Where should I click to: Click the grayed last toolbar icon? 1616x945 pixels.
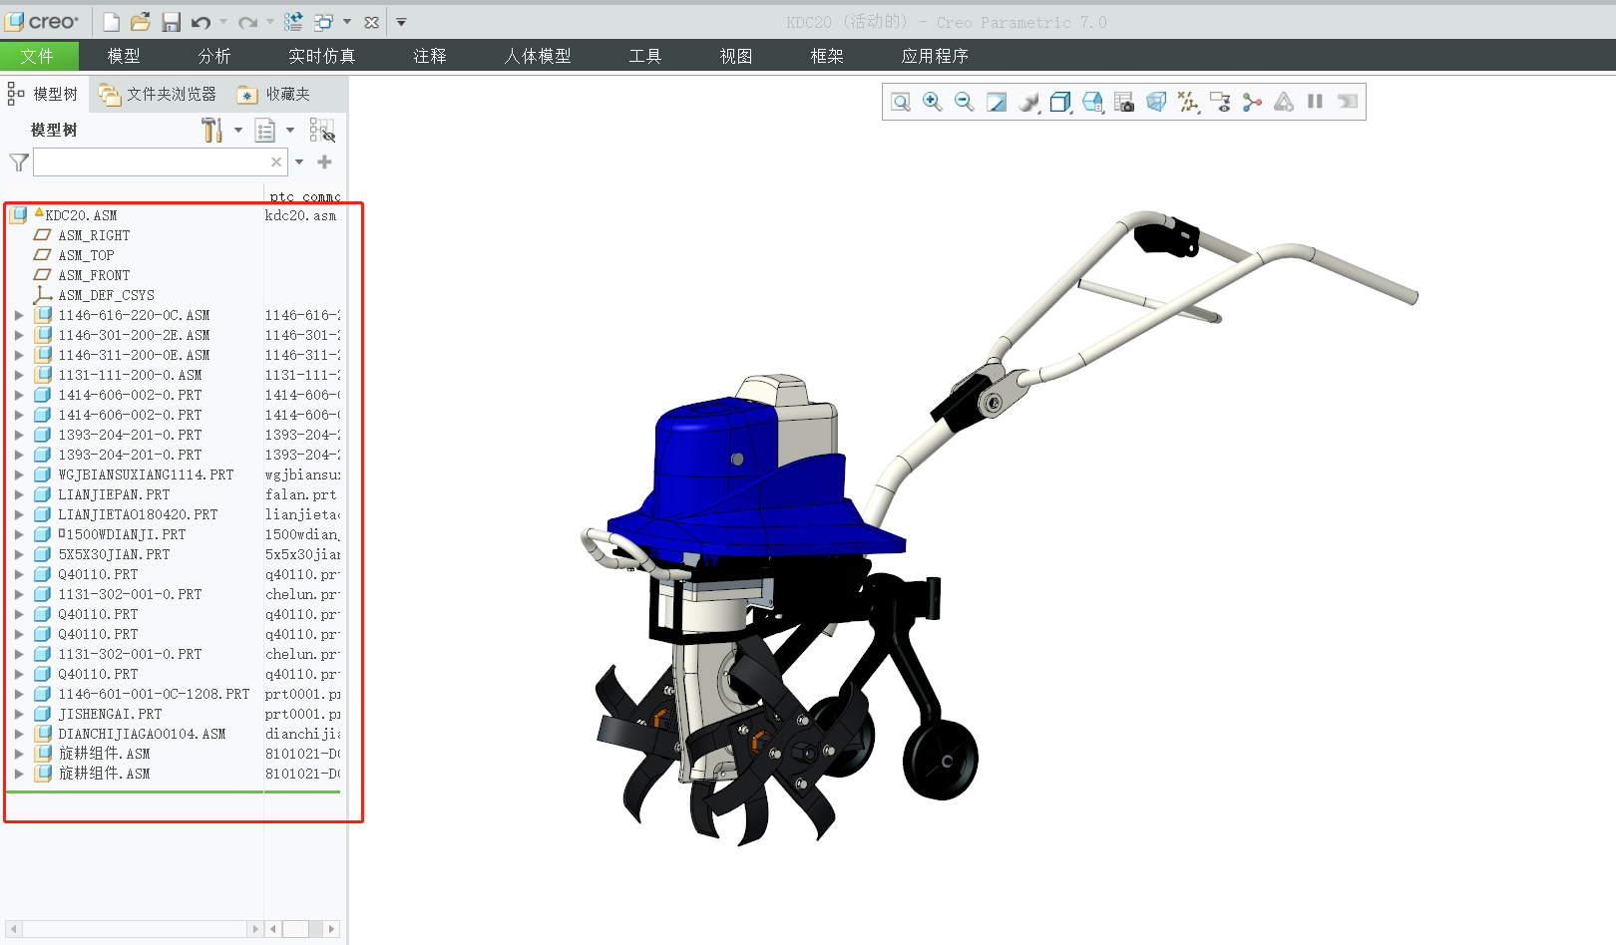pyautogui.click(x=1348, y=102)
